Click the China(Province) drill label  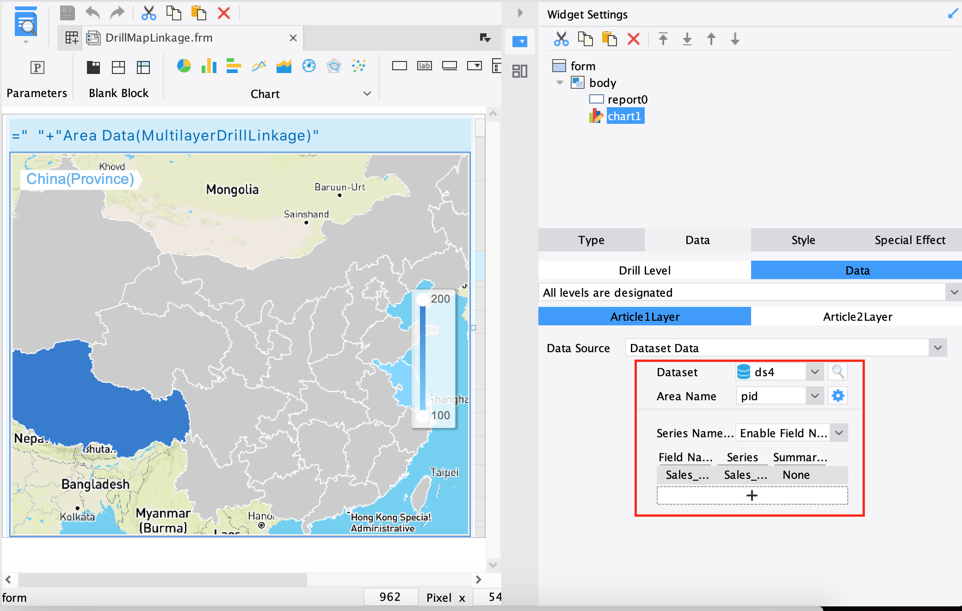pos(80,179)
